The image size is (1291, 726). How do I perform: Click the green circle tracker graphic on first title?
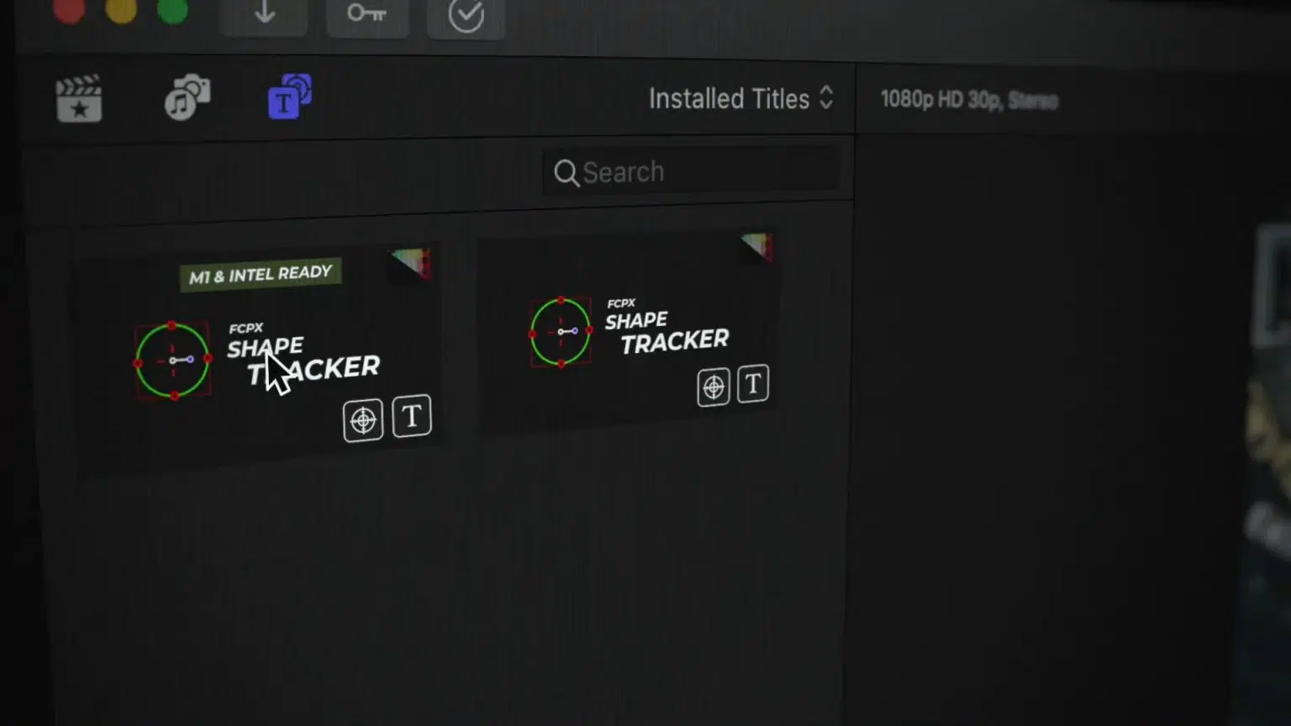[172, 360]
